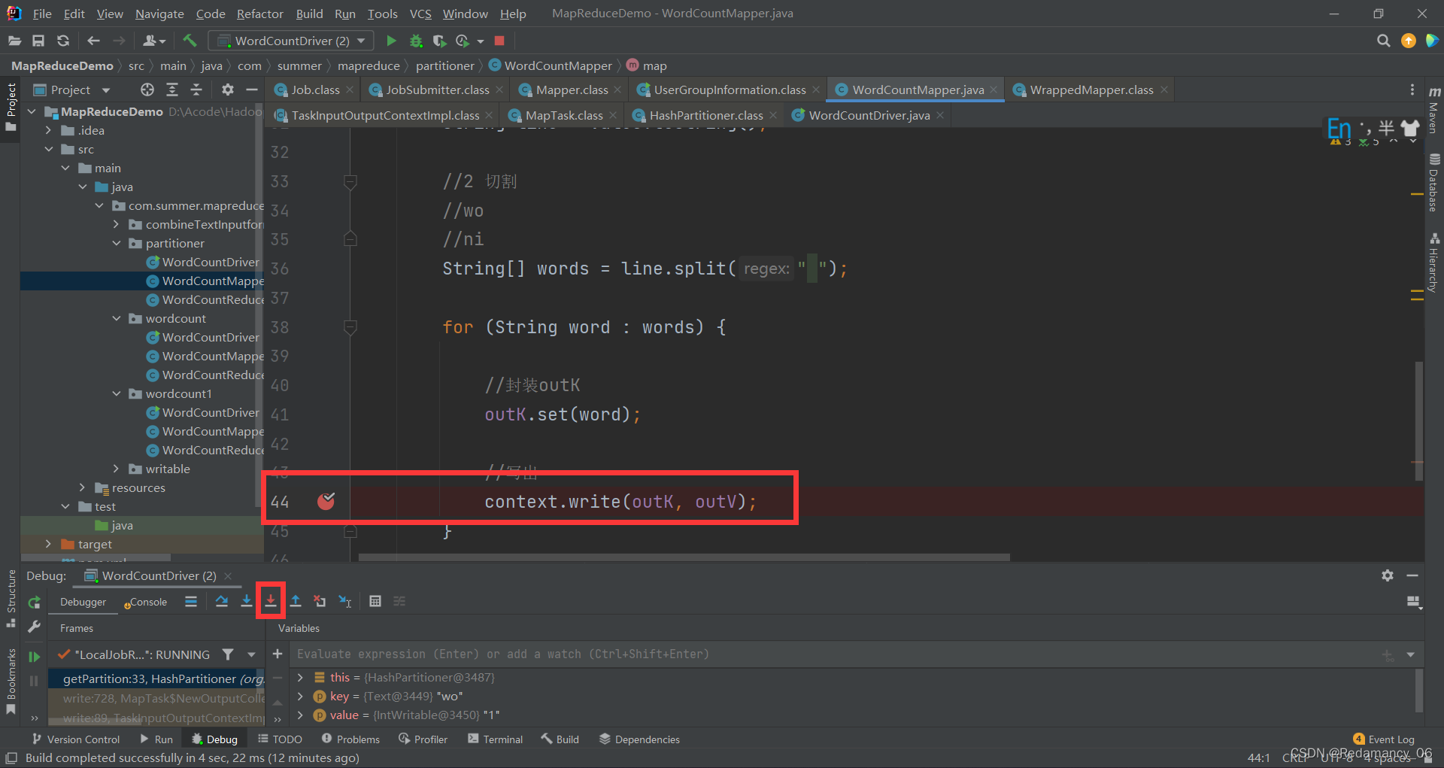Switch to HashPartitioner.class tab
1444x768 pixels.
705,115
